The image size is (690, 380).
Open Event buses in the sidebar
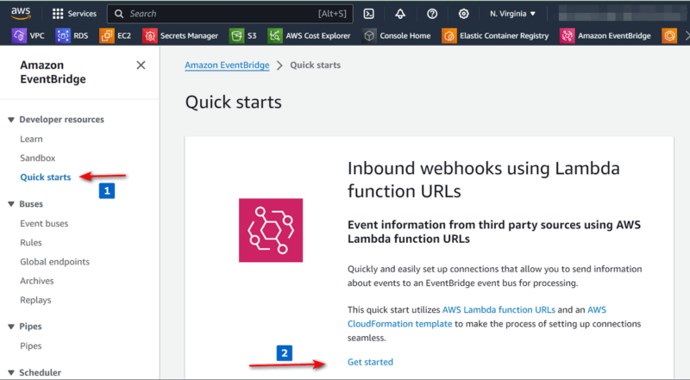click(44, 223)
